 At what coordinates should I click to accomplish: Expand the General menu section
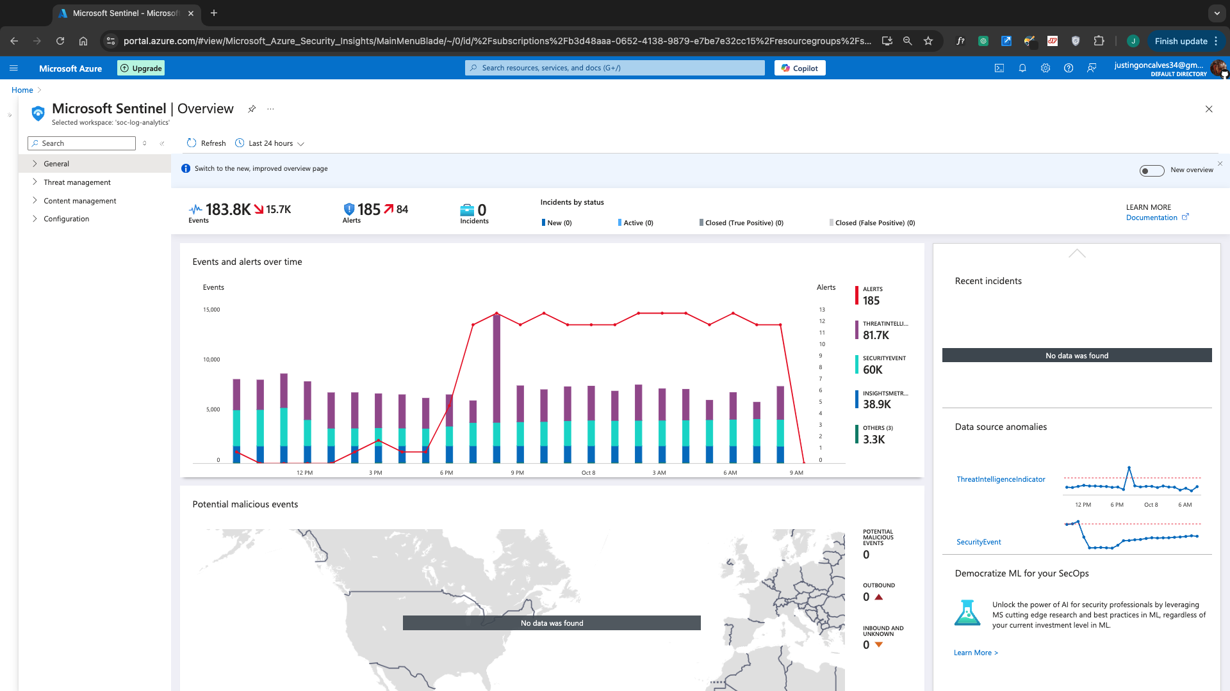click(95, 164)
